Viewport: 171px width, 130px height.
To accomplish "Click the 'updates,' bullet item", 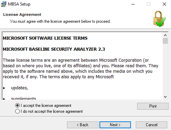I will (x=19, y=88).
